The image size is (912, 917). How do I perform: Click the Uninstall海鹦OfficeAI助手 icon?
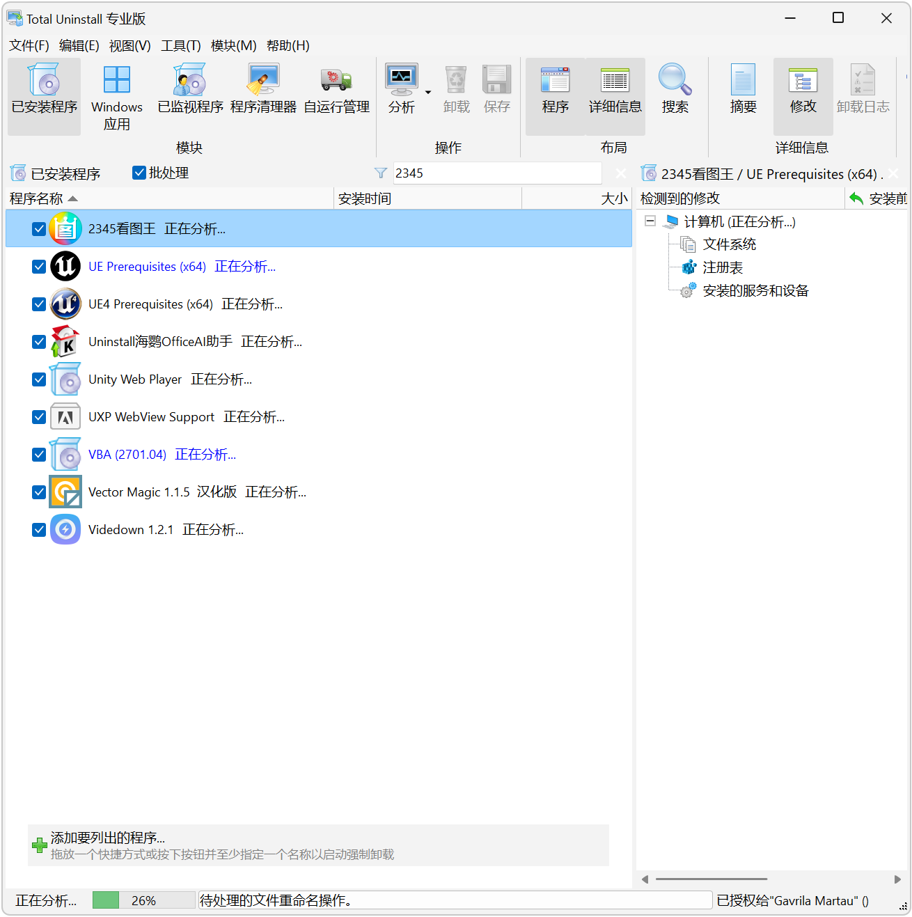coord(65,341)
